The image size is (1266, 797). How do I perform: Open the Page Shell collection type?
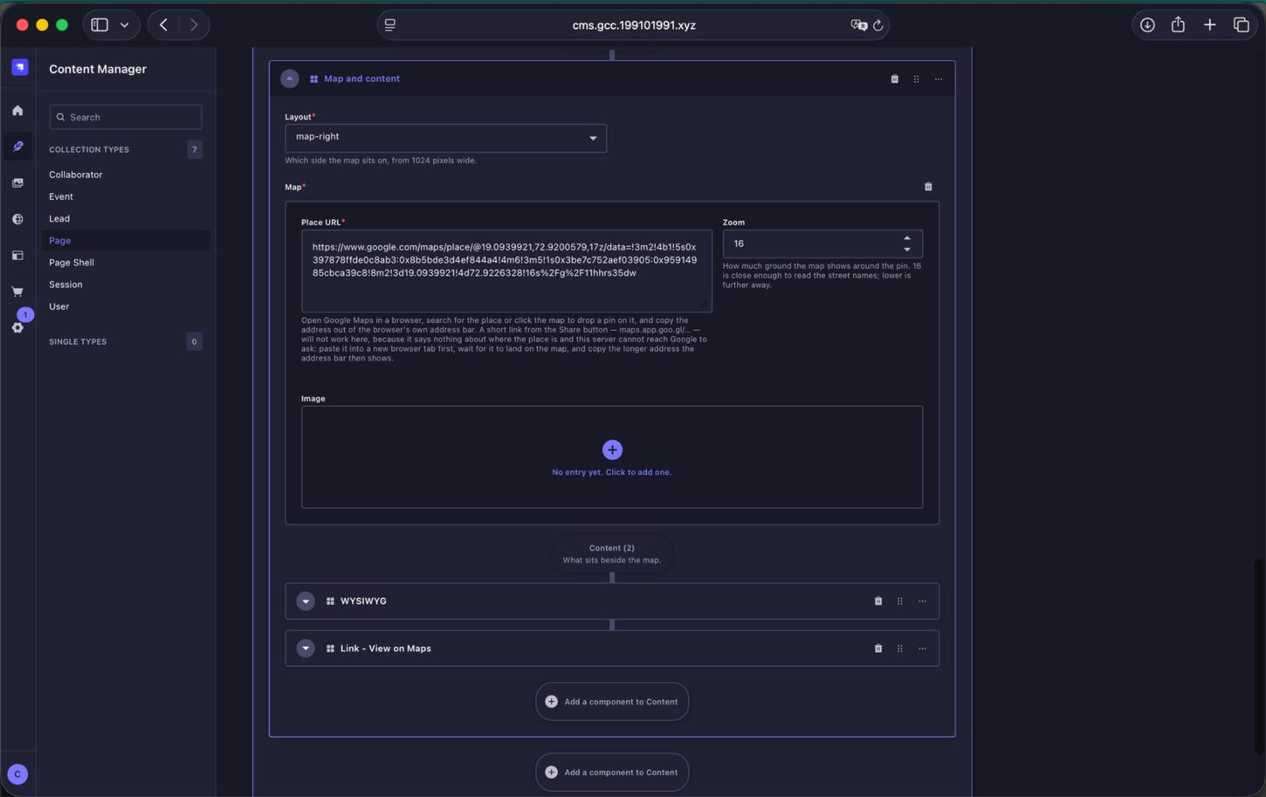[72, 262]
